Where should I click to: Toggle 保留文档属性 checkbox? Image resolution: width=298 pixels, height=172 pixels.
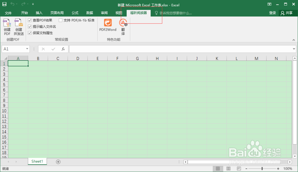(30, 33)
